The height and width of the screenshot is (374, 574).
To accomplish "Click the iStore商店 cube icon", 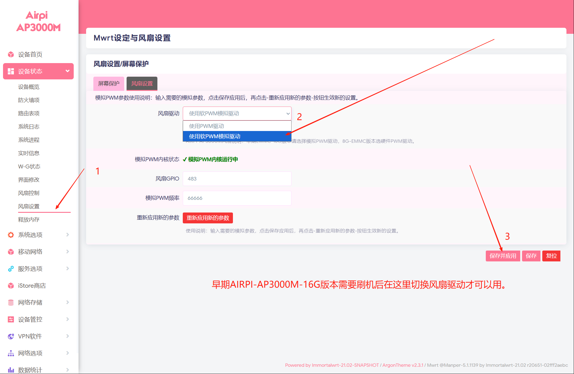I will (11, 286).
